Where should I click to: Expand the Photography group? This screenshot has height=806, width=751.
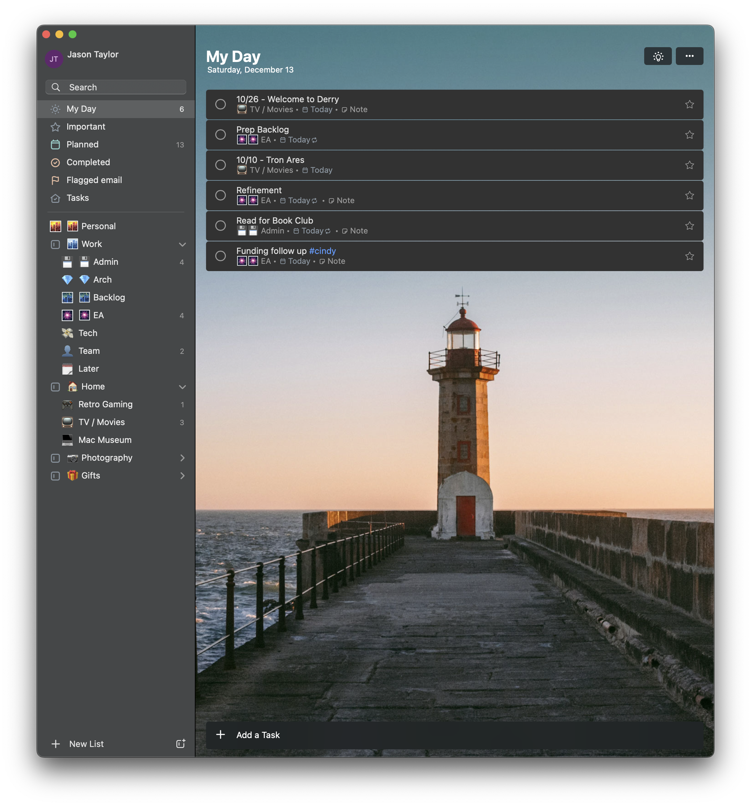tap(182, 458)
